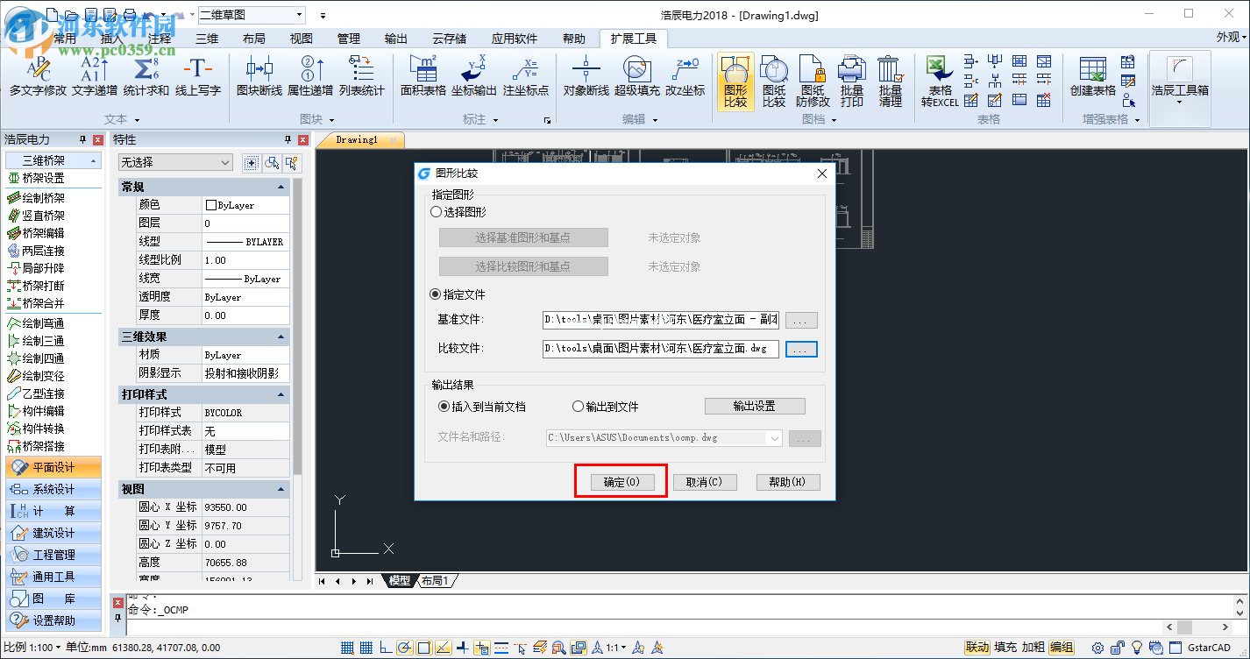Viewport: 1250px width, 659px height.
Task: Open the 应用软件 ribbon tab
Action: pos(515,39)
